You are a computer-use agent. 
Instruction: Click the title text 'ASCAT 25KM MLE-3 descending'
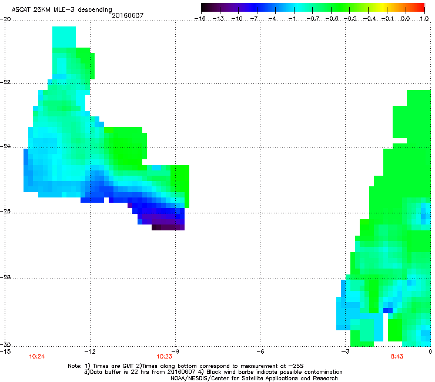[62, 9]
